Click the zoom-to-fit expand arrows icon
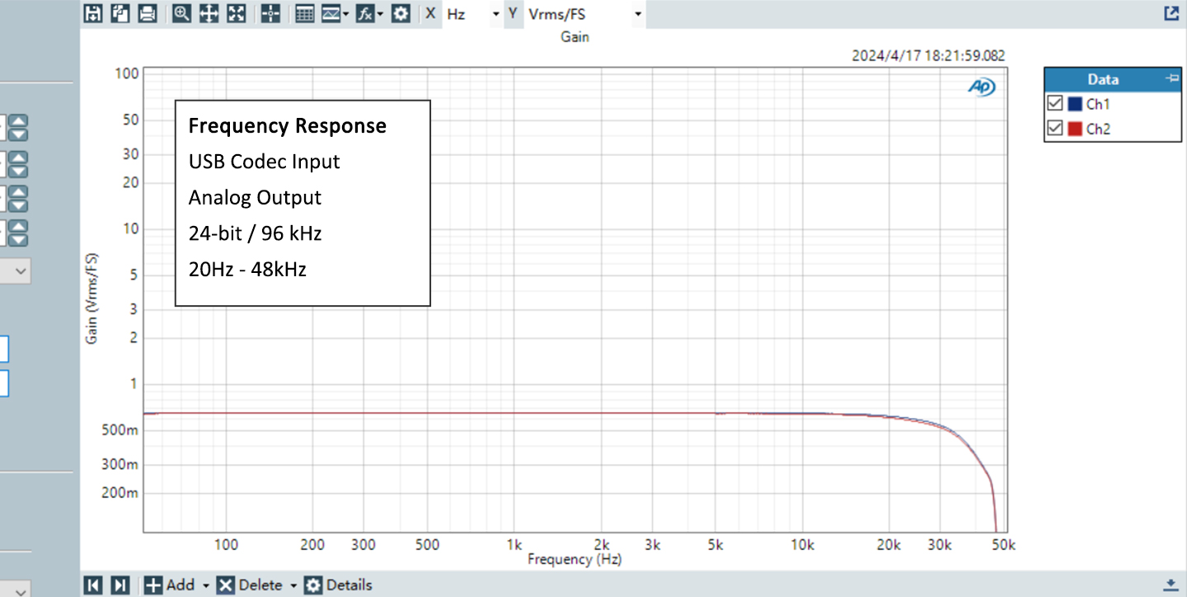Screen dimensions: 1187x597 tap(237, 13)
